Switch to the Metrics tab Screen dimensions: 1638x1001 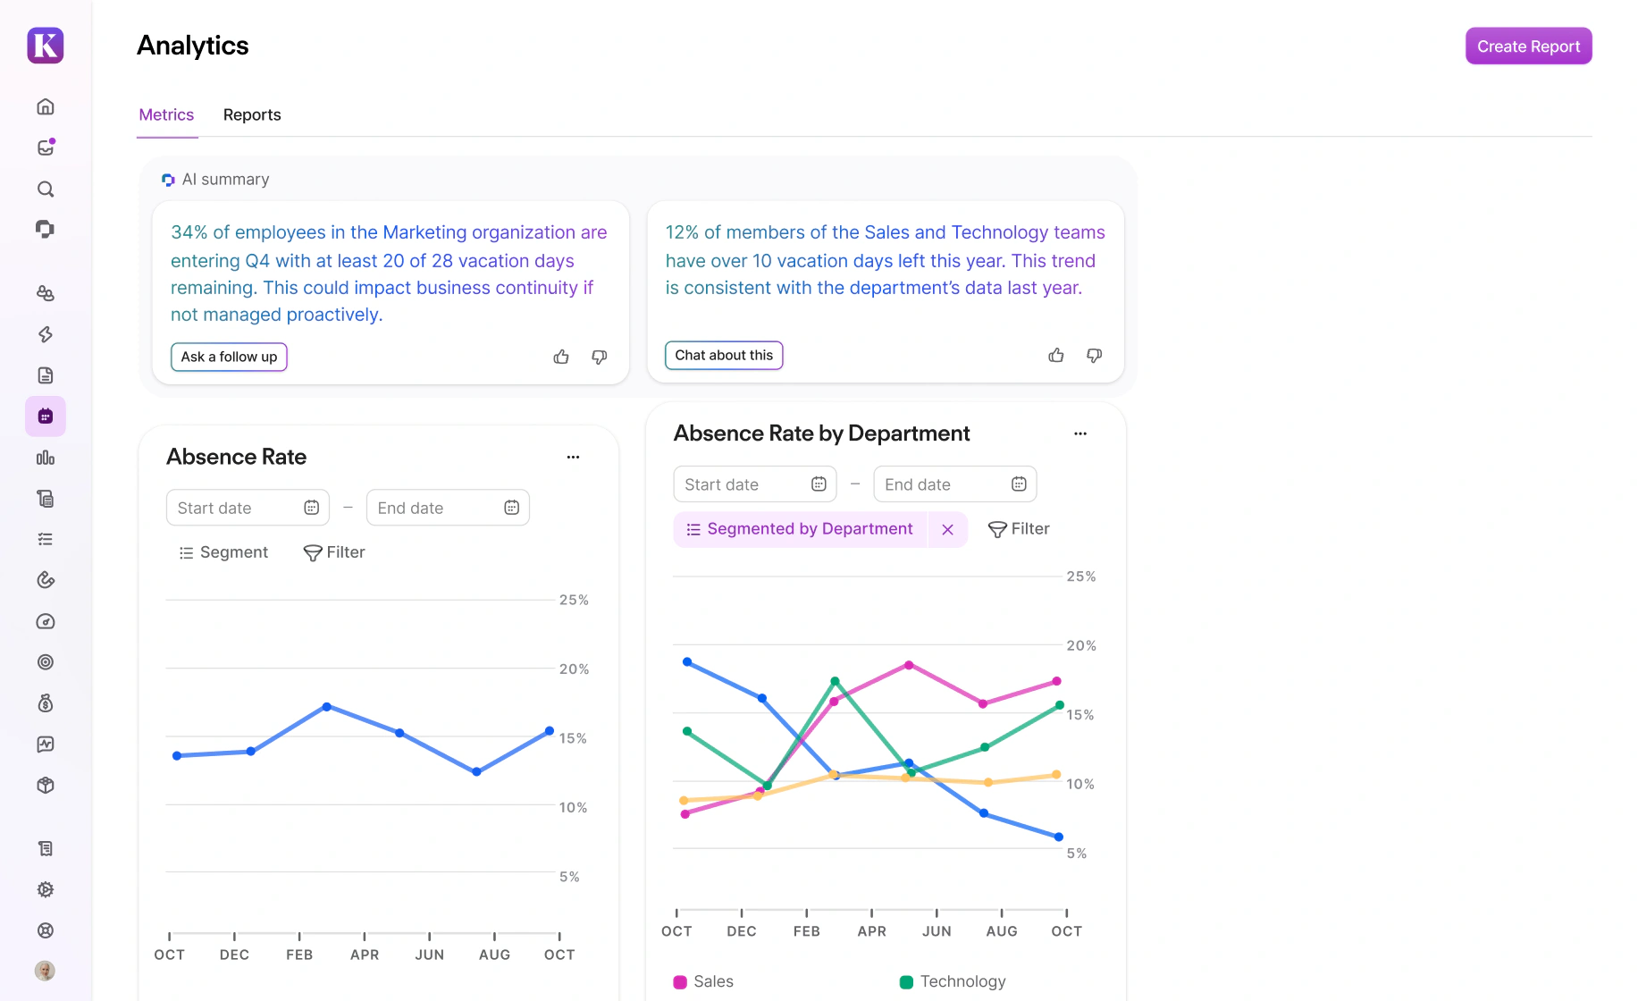pyautogui.click(x=166, y=114)
